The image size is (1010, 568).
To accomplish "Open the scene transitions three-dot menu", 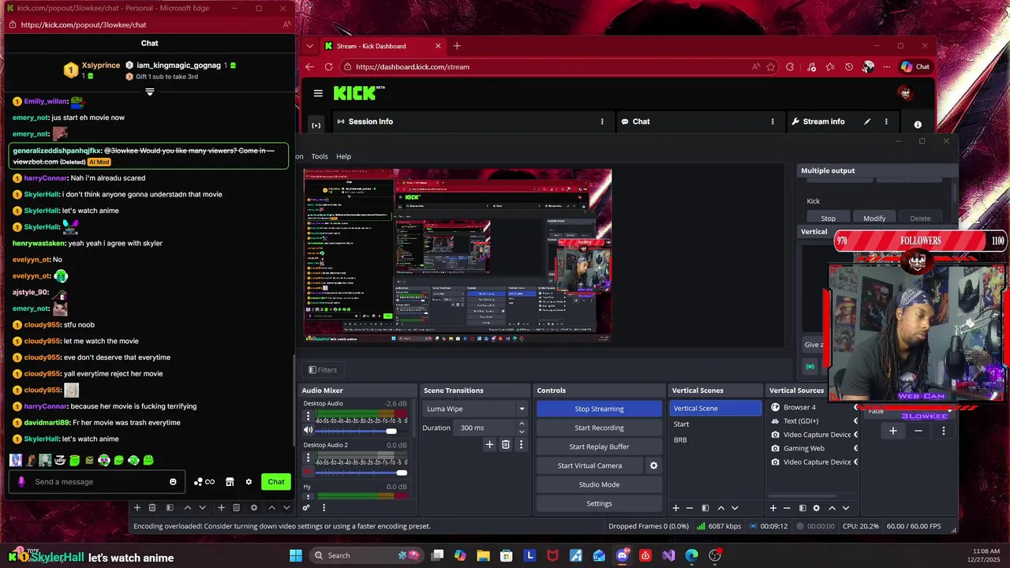I will [x=521, y=445].
